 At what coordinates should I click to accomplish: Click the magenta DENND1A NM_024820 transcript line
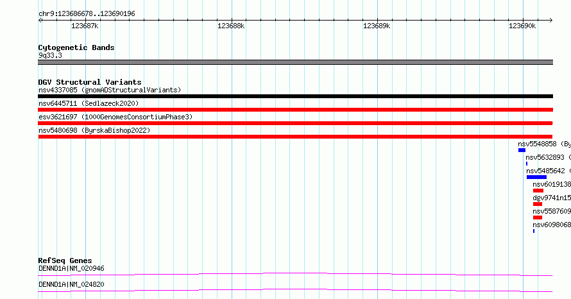pos(295,290)
